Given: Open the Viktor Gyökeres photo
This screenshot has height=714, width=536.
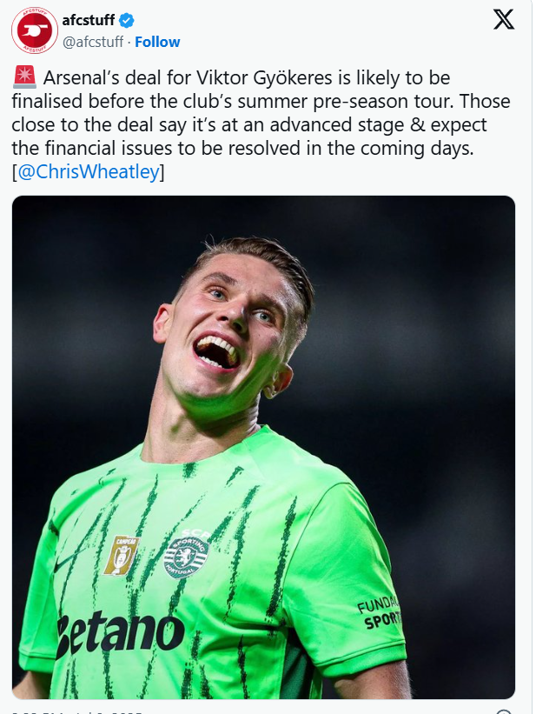Looking at the screenshot, I should (x=263, y=447).
